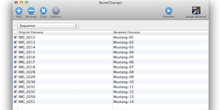Click the Mustang-11 renamed filename

pyautogui.click(x=124, y=87)
